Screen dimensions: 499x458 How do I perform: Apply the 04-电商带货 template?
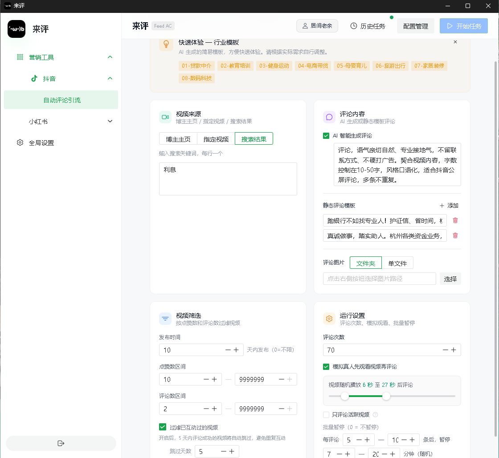click(313, 65)
